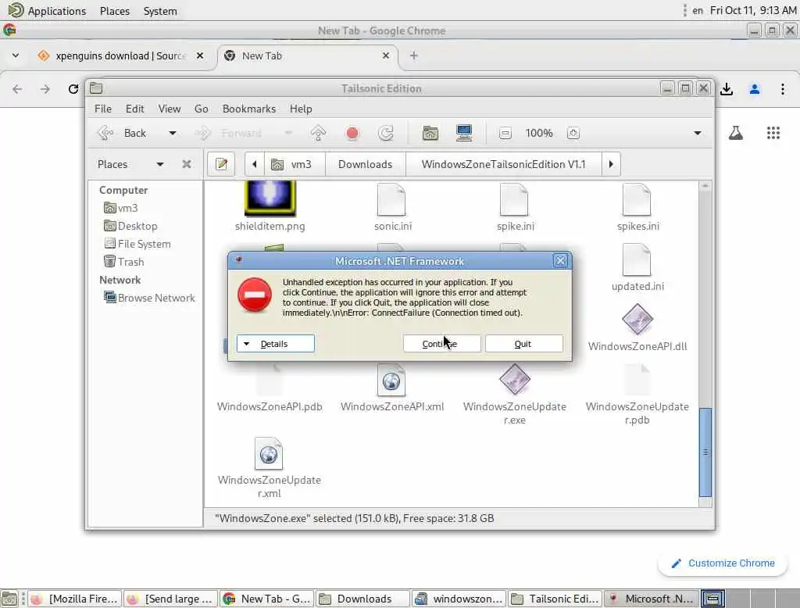
Task: Click the Computer toolbar icon
Action: point(464,133)
